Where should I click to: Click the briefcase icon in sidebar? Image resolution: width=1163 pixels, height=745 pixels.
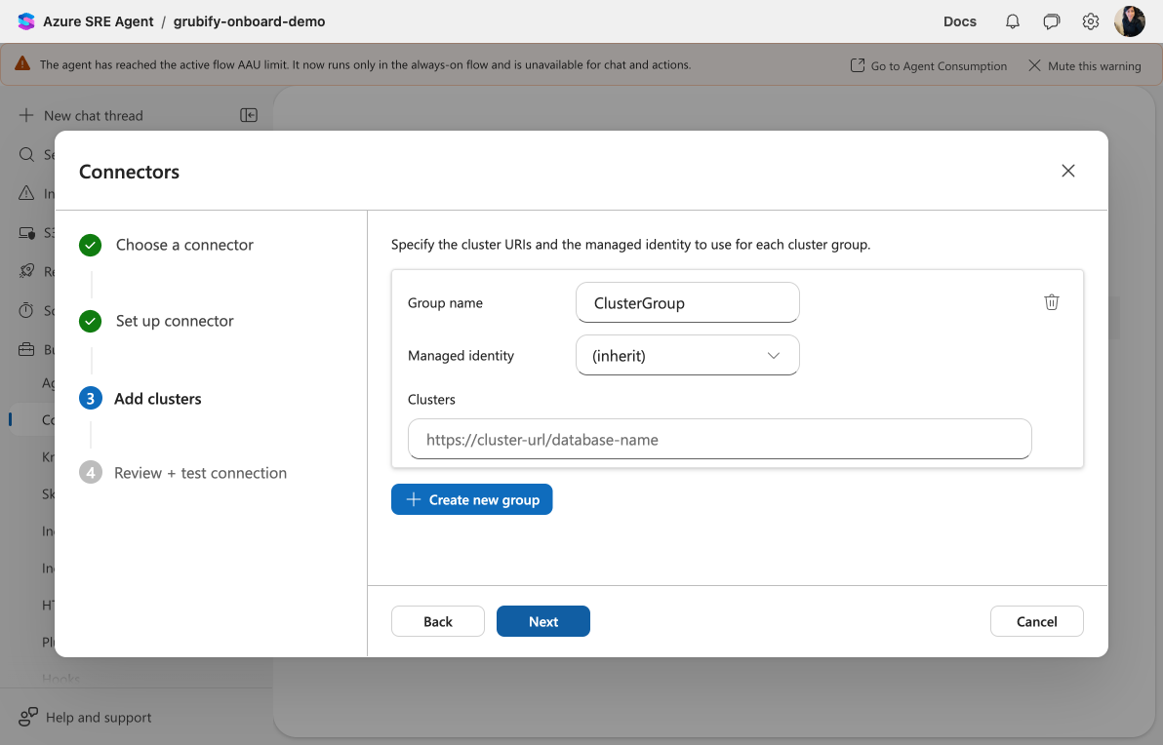(26, 349)
